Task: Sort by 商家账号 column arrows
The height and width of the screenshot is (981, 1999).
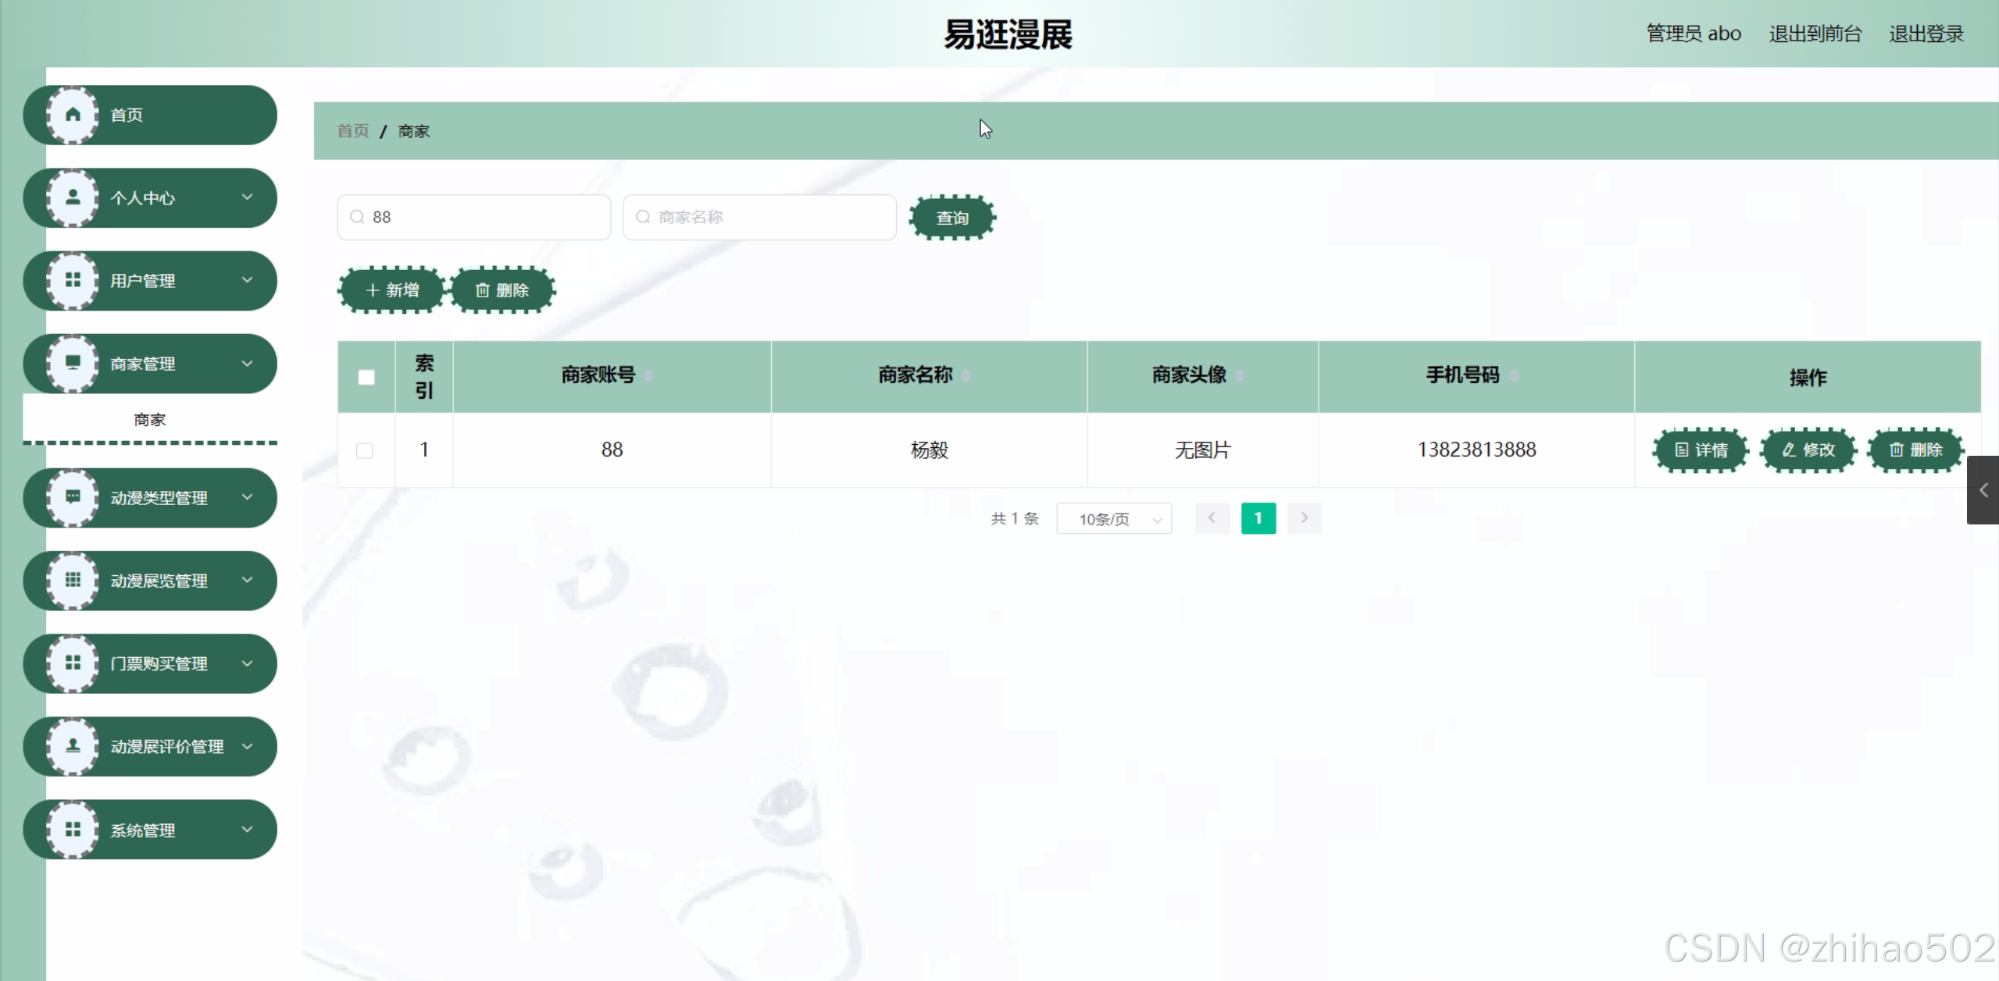Action: [648, 376]
